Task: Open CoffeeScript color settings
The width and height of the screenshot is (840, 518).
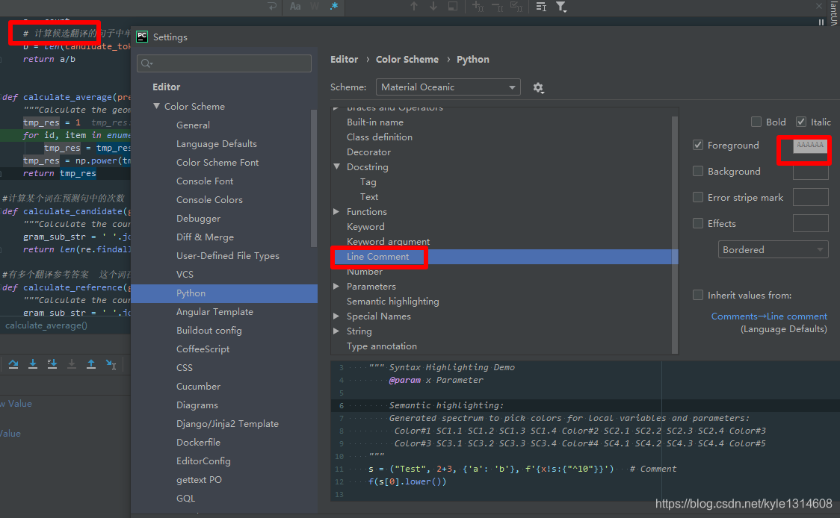Action: point(203,349)
